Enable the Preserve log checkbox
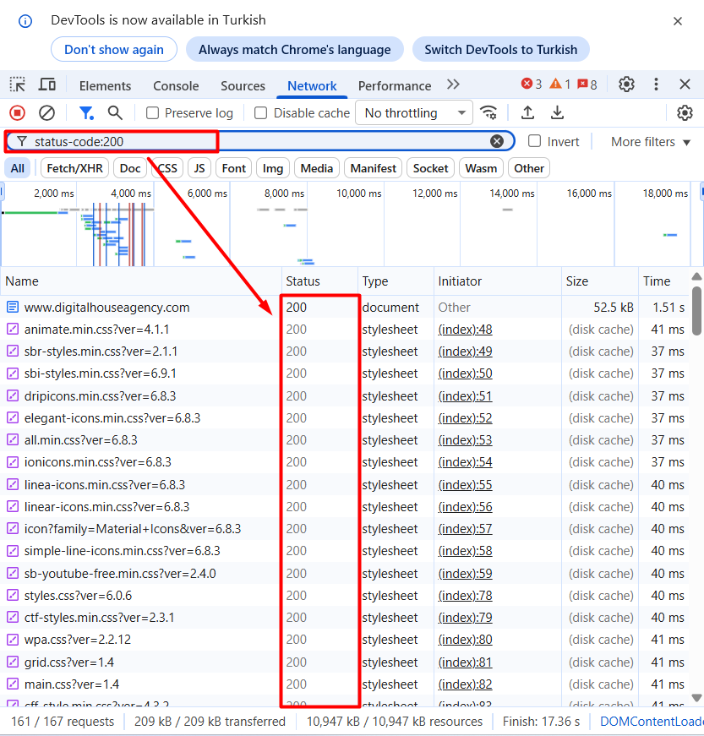The height and width of the screenshot is (736, 704). (153, 113)
